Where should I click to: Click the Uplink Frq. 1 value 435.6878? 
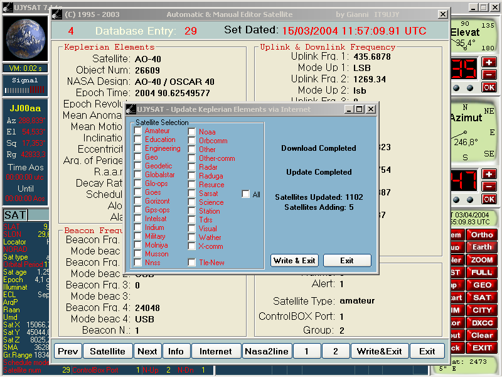pyautogui.click(x=372, y=57)
